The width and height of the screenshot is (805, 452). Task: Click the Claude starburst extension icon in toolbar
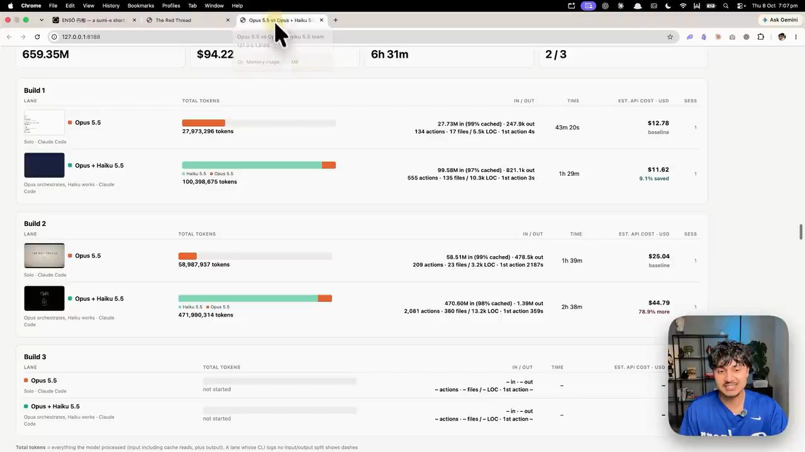pyautogui.click(x=718, y=37)
